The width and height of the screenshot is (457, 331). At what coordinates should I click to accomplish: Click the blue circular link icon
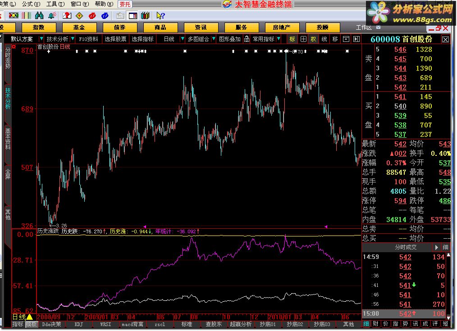click(x=105, y=16)
